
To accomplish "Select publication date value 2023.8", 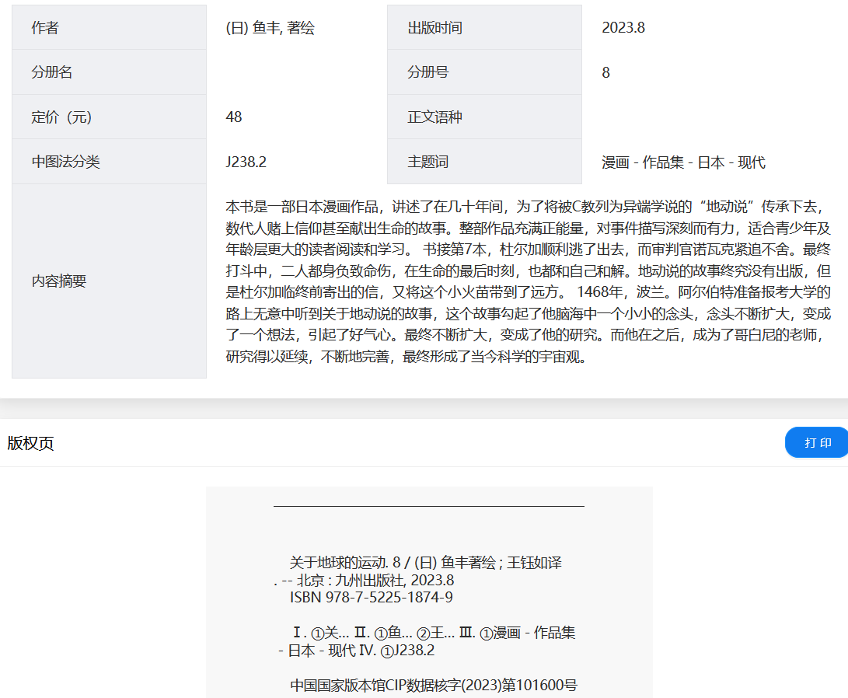I will 623,27.
